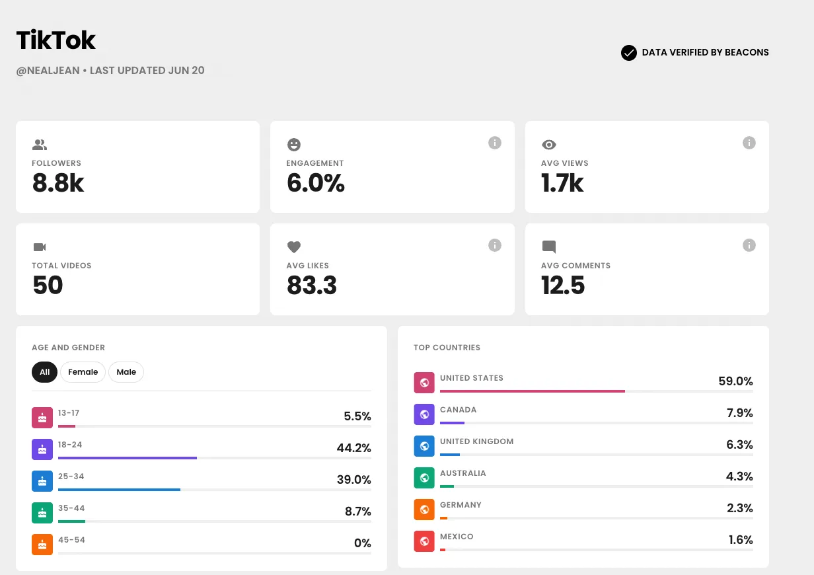Viewport: 814px width, 575px height.
Task: Click the Germany globe icon
Action: (x=424, y=510)
